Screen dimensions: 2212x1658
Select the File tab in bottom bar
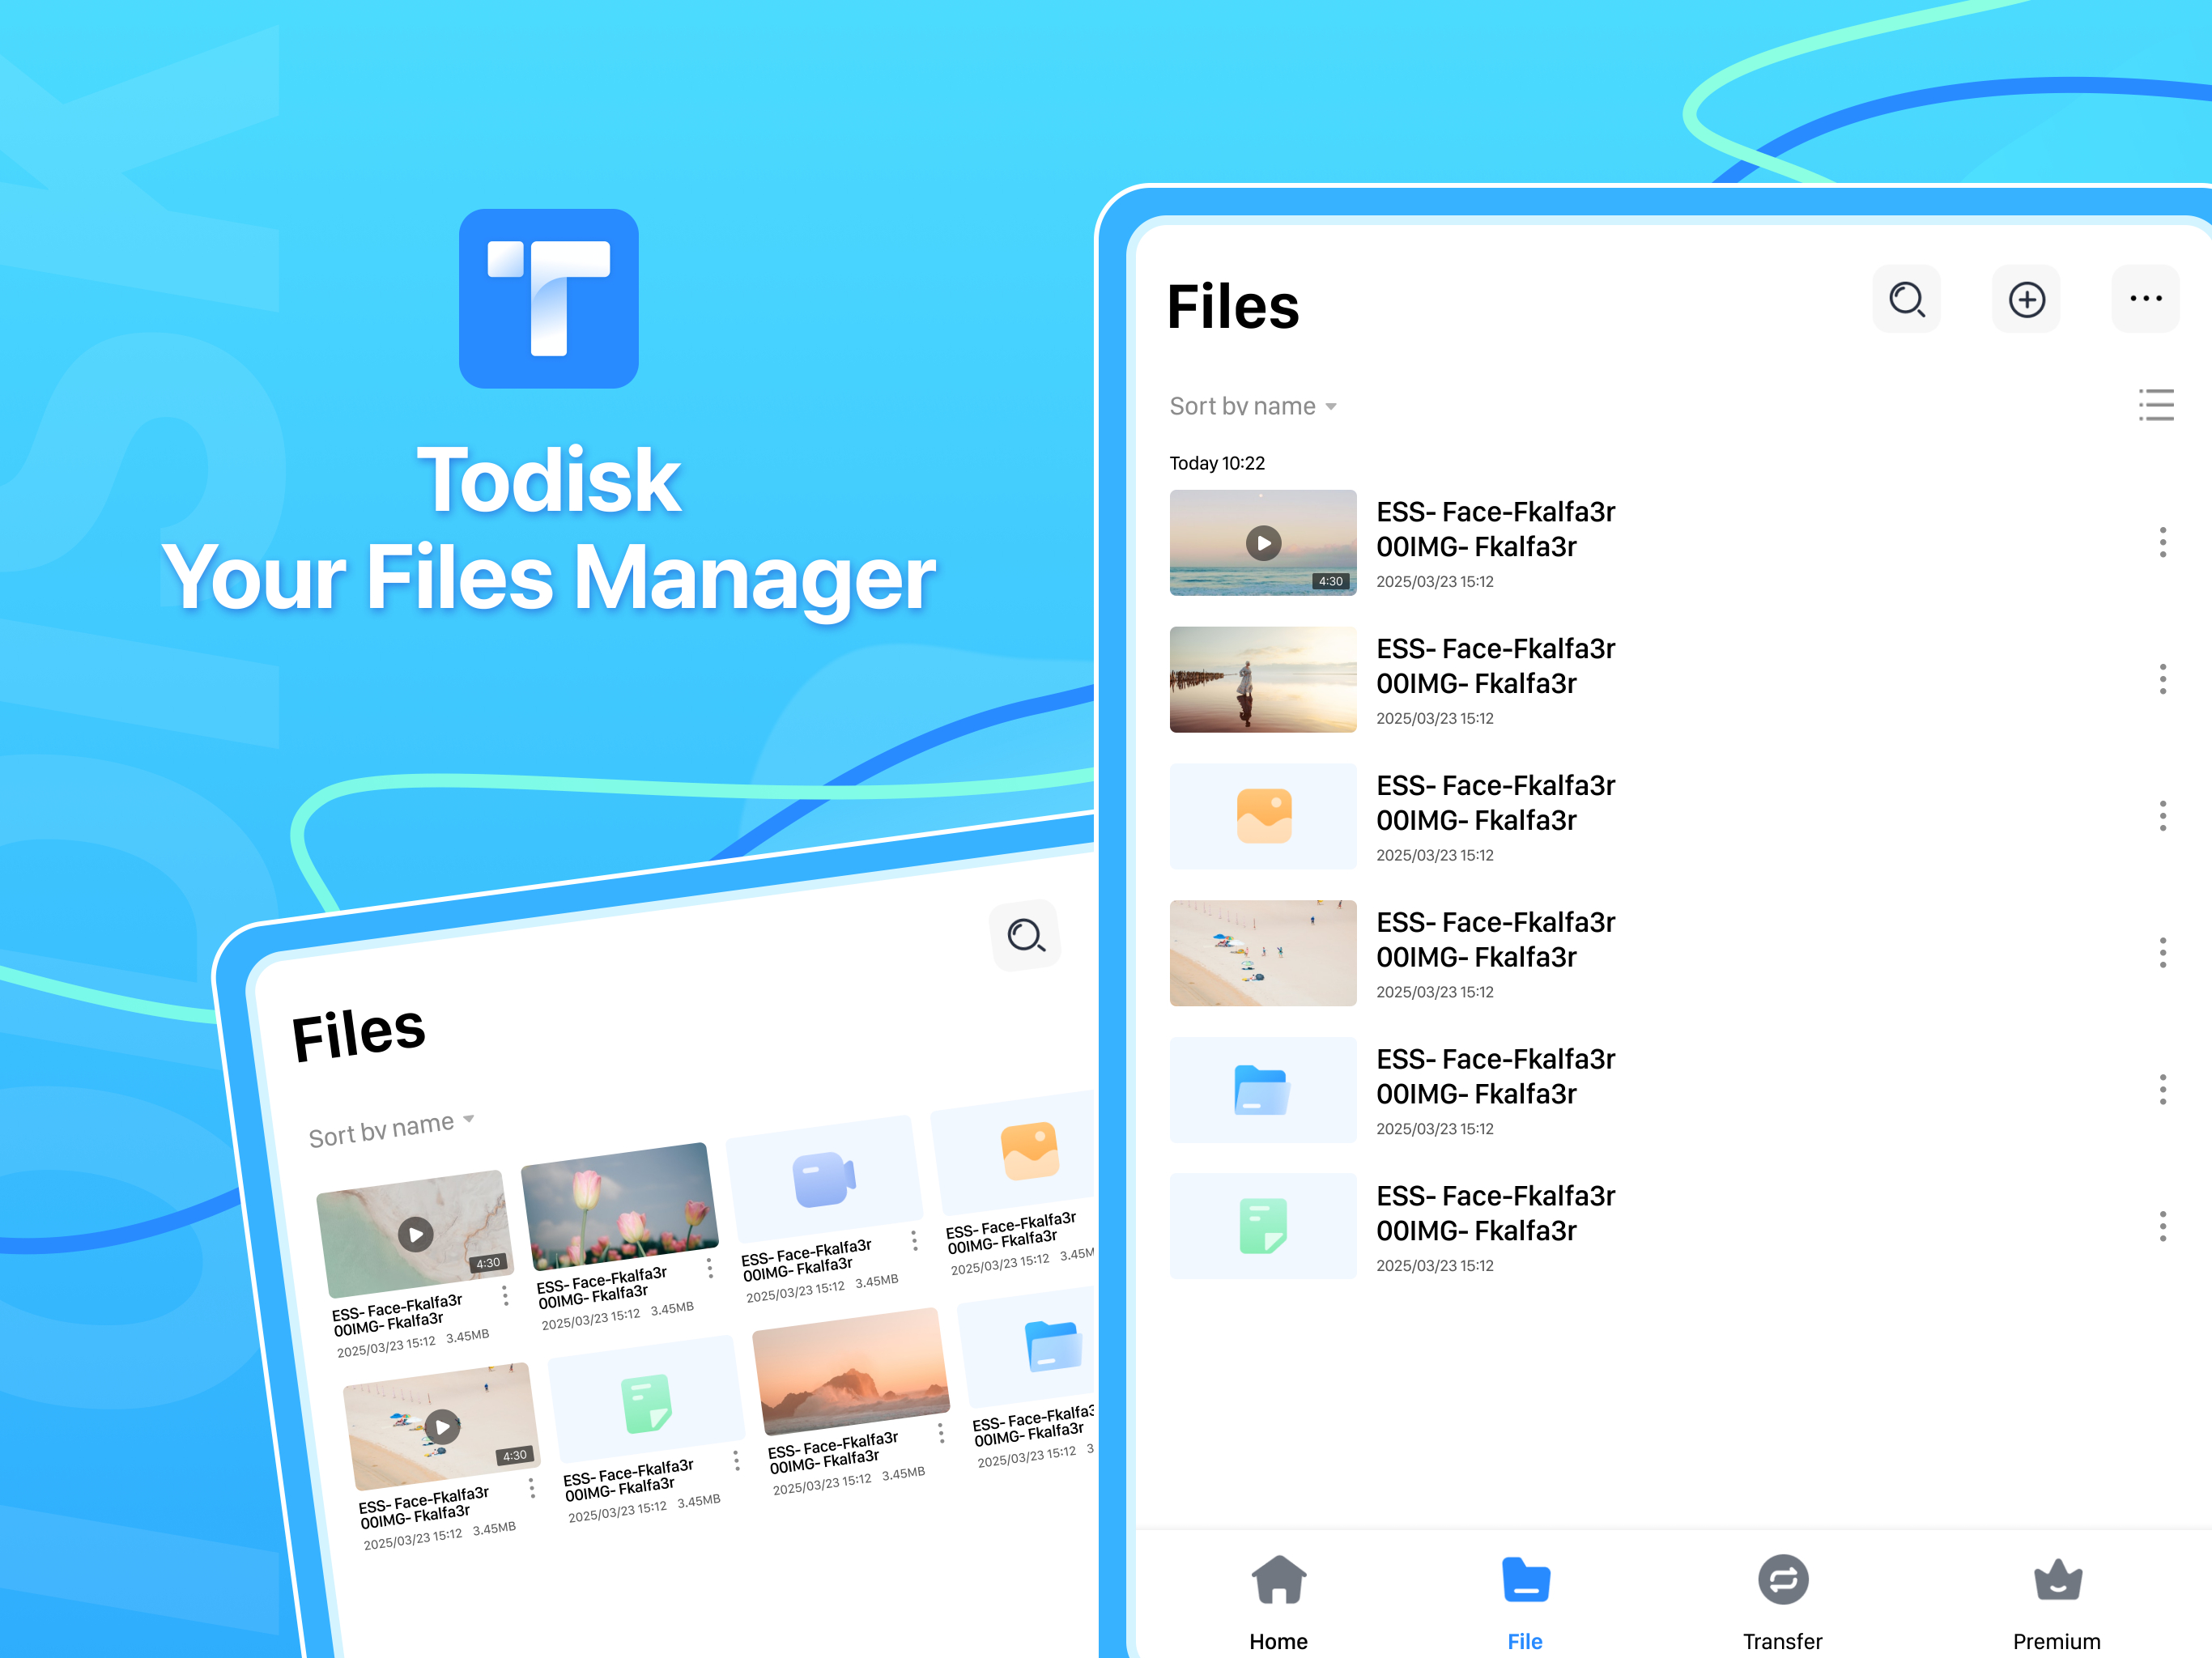[1525, 1602]
